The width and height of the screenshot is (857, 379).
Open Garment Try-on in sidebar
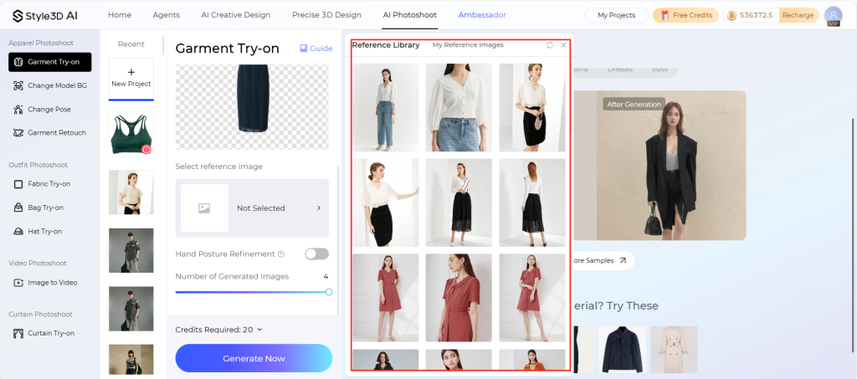(49, 62)
